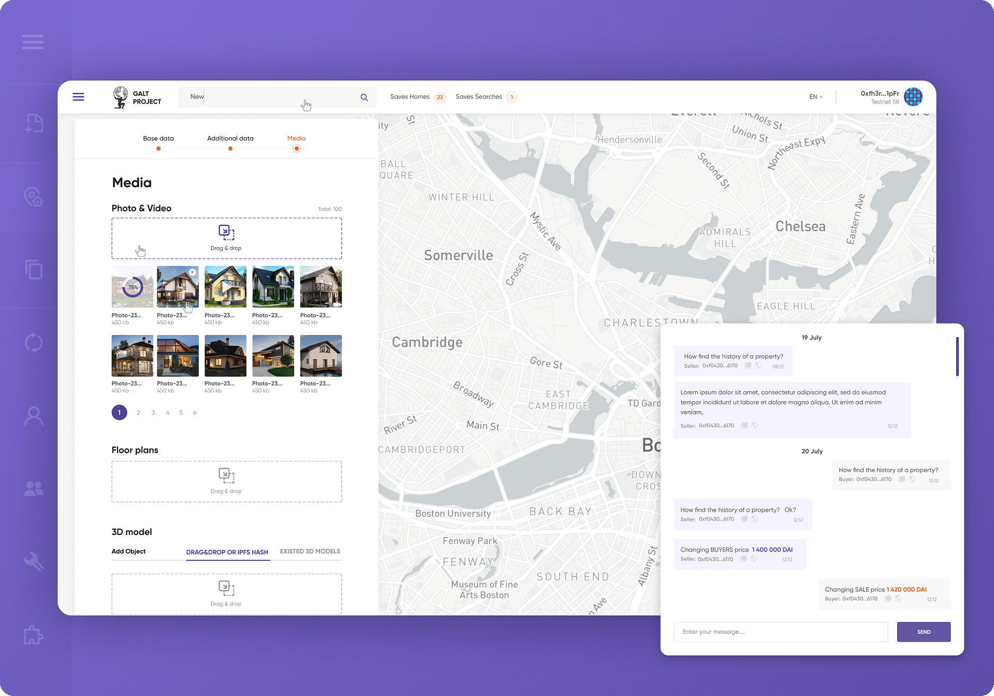Click the account address 0xfh3r...1pFr
Screen dimensions: 994x696
[880, 93]
